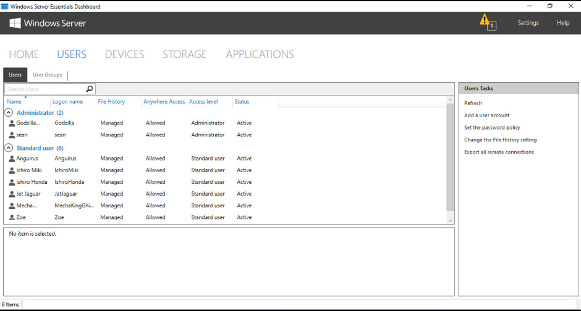Click 'Administrator' access level in sean row
This screenshot has height=311, width=581.
click(208, 135)
